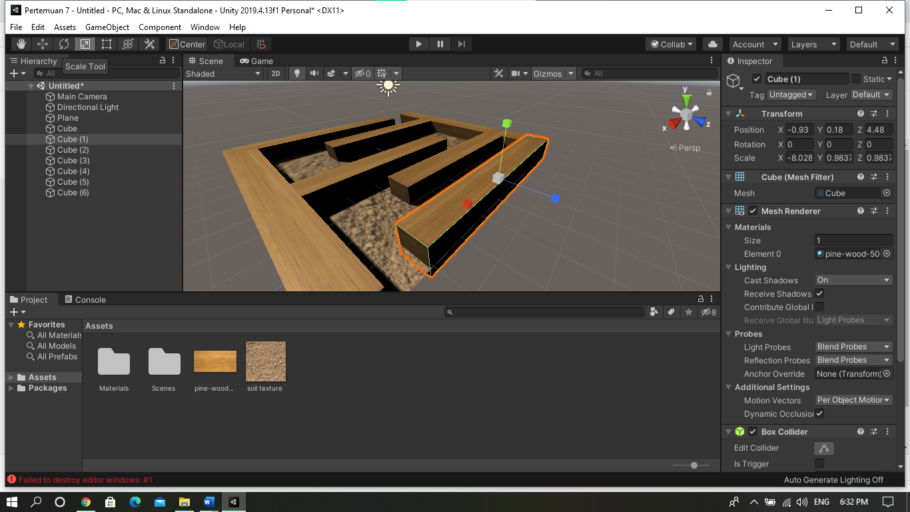Screen dimensions: 910x512
Task: Enable Is Trigger on the Box Collider
Action: coord(819,463)
